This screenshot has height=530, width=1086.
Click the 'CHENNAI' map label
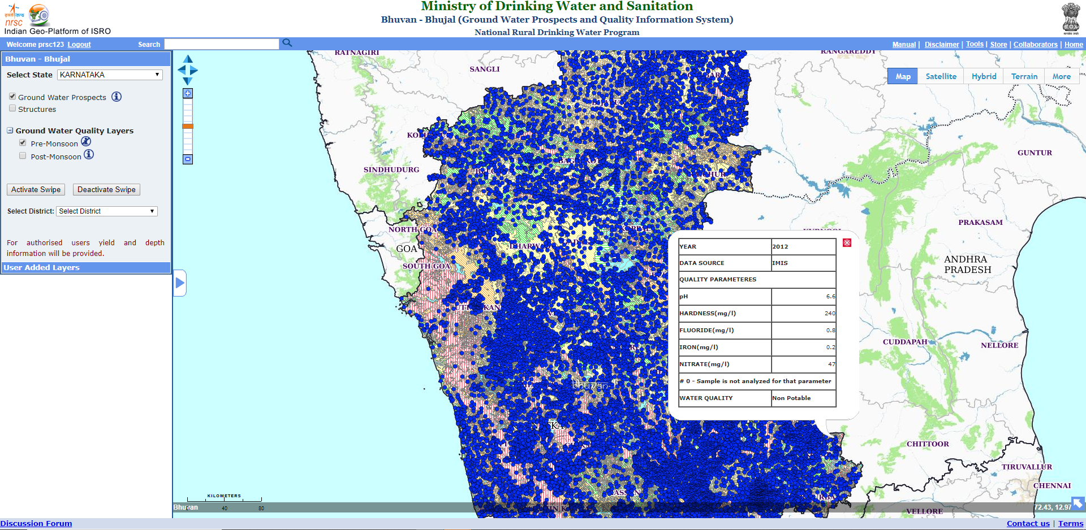[1052, 485]
